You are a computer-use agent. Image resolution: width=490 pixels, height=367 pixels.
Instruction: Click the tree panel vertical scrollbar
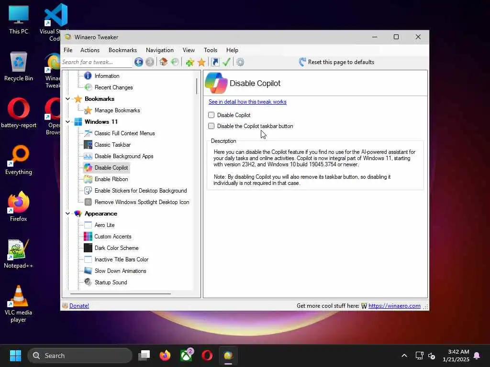point(197,86)
